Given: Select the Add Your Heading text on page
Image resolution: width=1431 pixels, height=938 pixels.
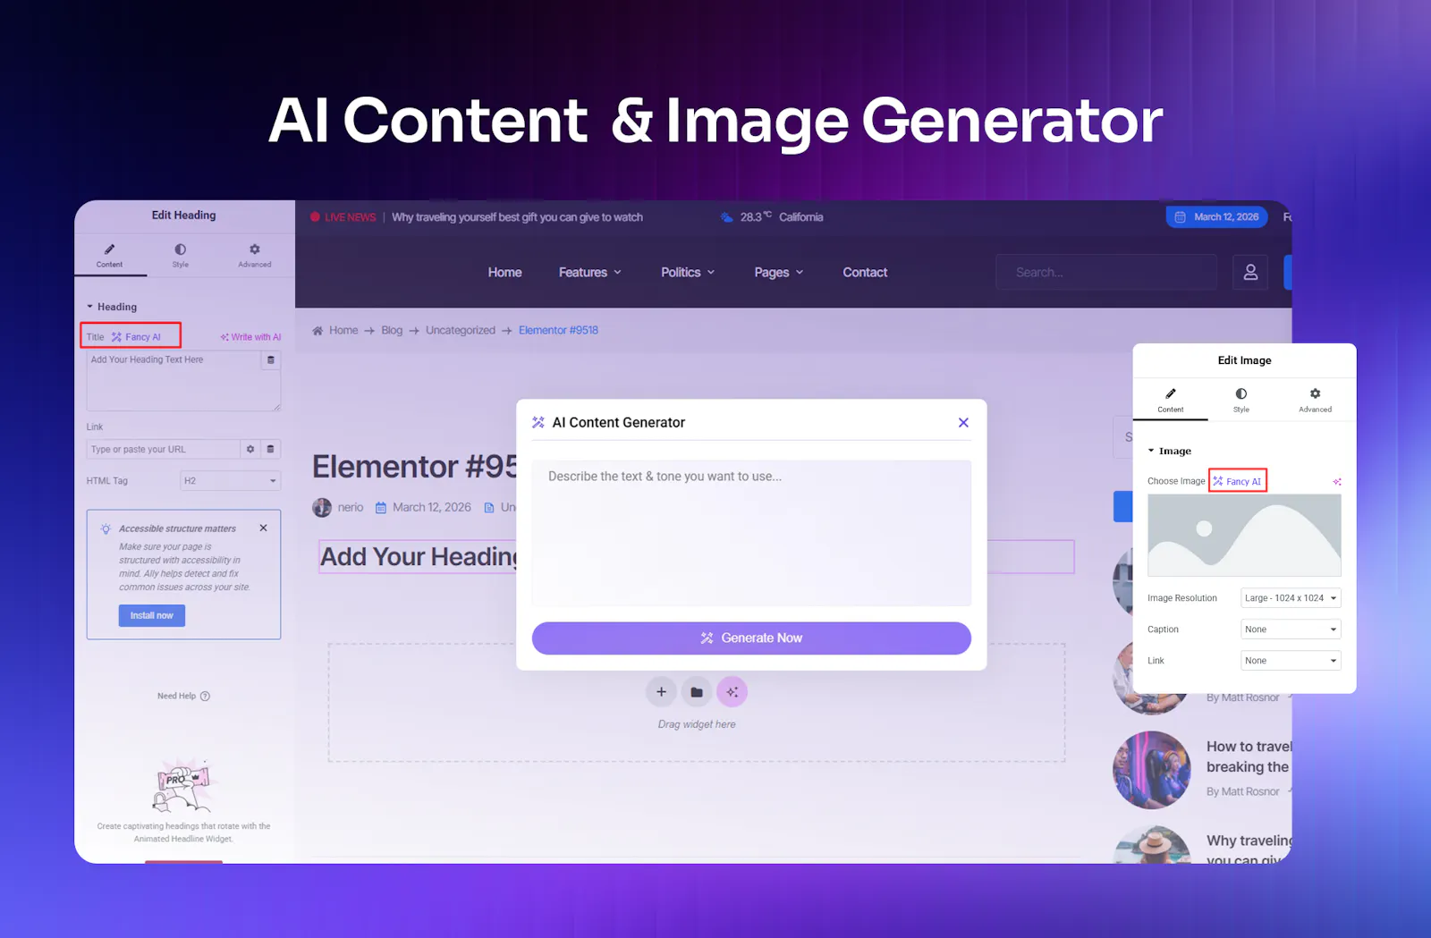Looking at the screenshot, I should click(419, 557).
